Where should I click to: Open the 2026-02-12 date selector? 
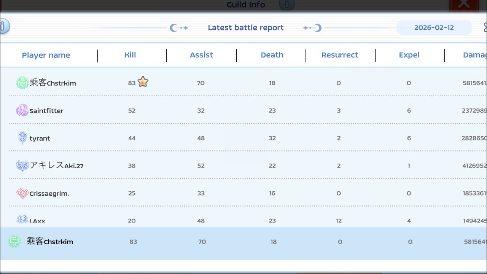(434, 28)
